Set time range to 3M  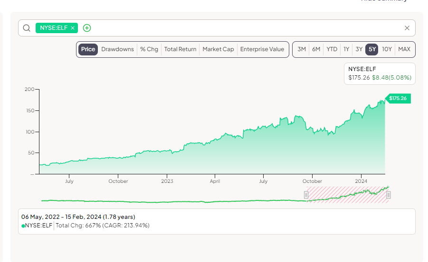pyautogui.click(x=302, y=49)
